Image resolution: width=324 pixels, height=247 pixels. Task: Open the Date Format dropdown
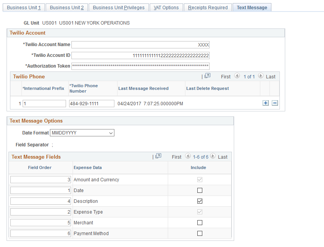coord(82,133)
